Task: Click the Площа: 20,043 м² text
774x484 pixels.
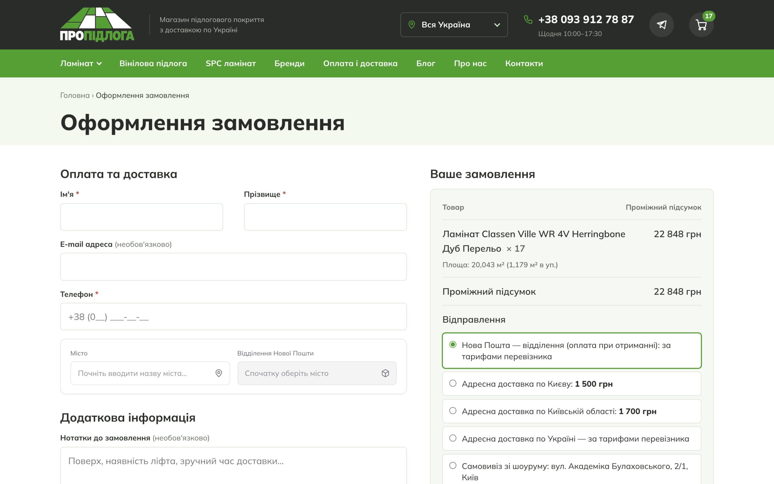Action: pos(500,265)
